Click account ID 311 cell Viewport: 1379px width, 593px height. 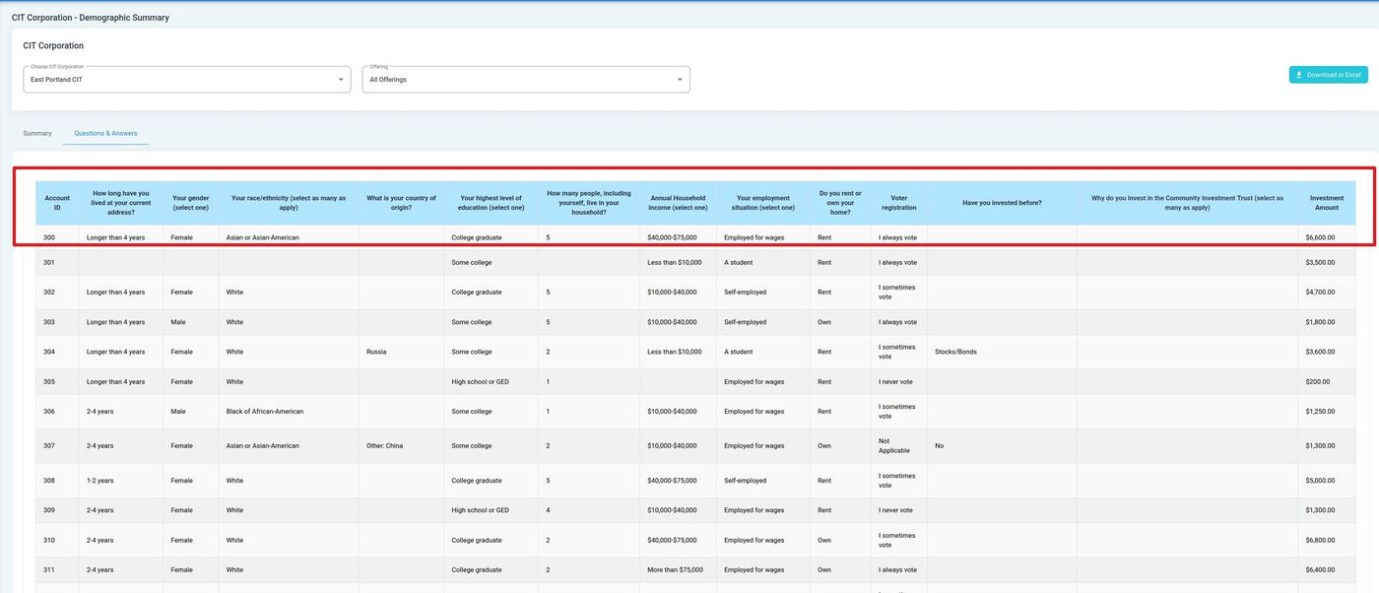tap(49, 570)
